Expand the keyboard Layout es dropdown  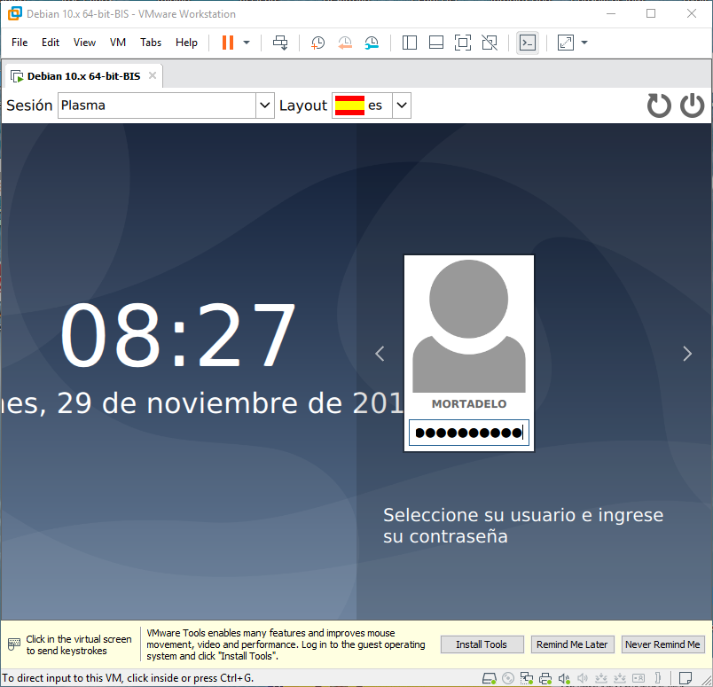click(x=402, y=105)
